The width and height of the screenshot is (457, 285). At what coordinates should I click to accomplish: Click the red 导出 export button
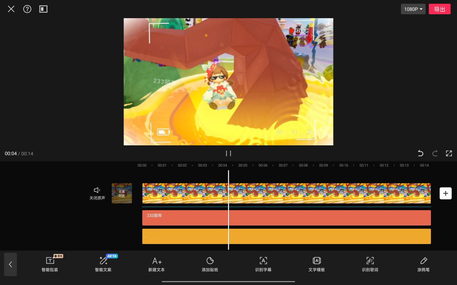point(440,9)
